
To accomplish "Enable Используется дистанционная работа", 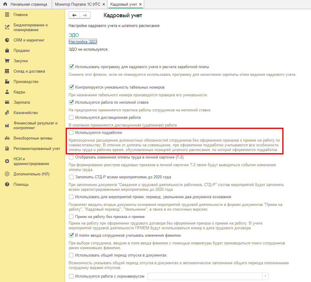I will (x=71, y=117).
